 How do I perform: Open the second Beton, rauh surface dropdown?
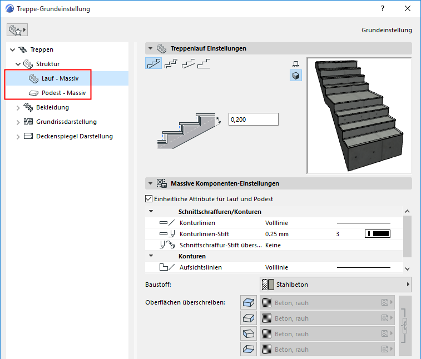click(328, 318)
